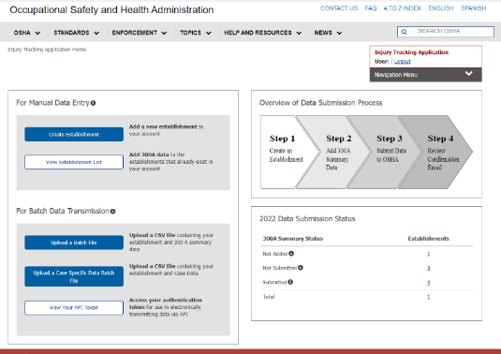Click the info icon next to Not Submitted
The width and height of the screenshot is (501, 354).
pos(301,268)
